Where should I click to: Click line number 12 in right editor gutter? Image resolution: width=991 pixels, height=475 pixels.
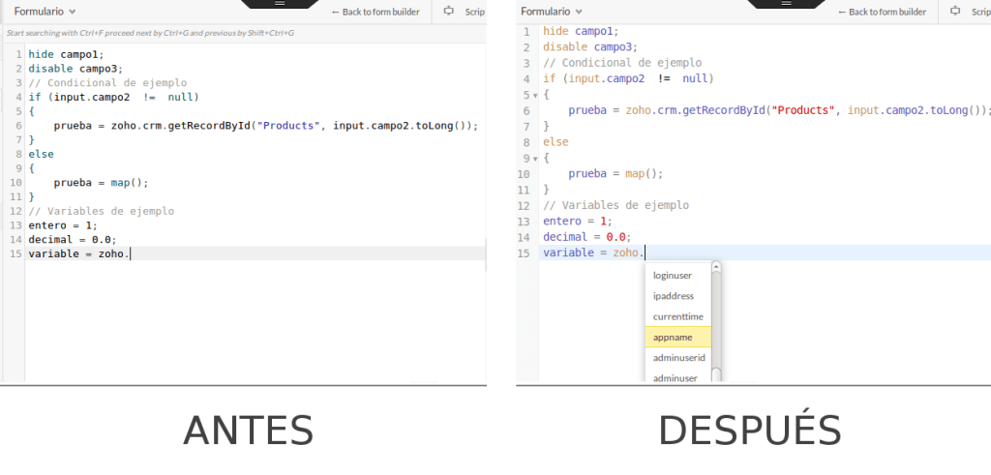[524, 206]
